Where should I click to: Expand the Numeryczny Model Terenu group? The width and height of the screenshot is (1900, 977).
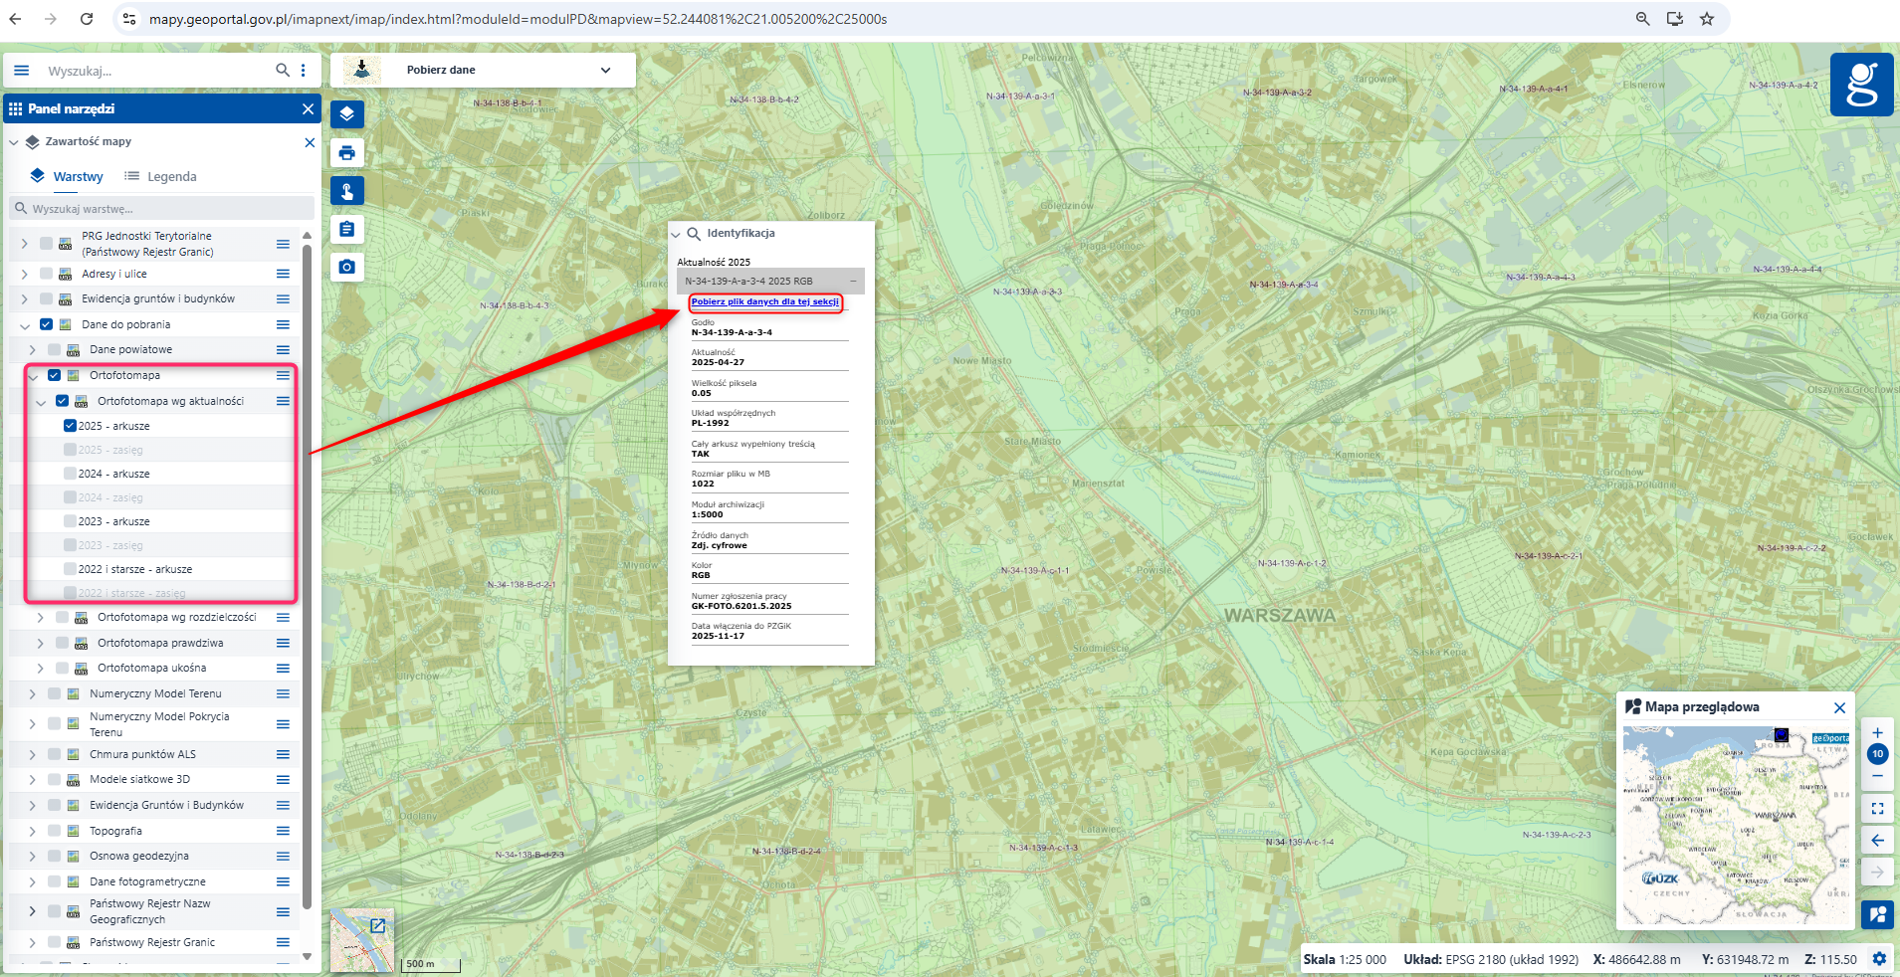[x=32, y=693]
